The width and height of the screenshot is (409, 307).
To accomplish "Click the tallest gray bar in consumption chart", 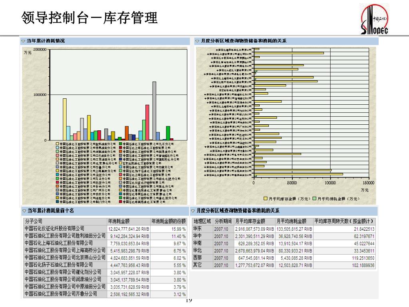I will point(155,111).
